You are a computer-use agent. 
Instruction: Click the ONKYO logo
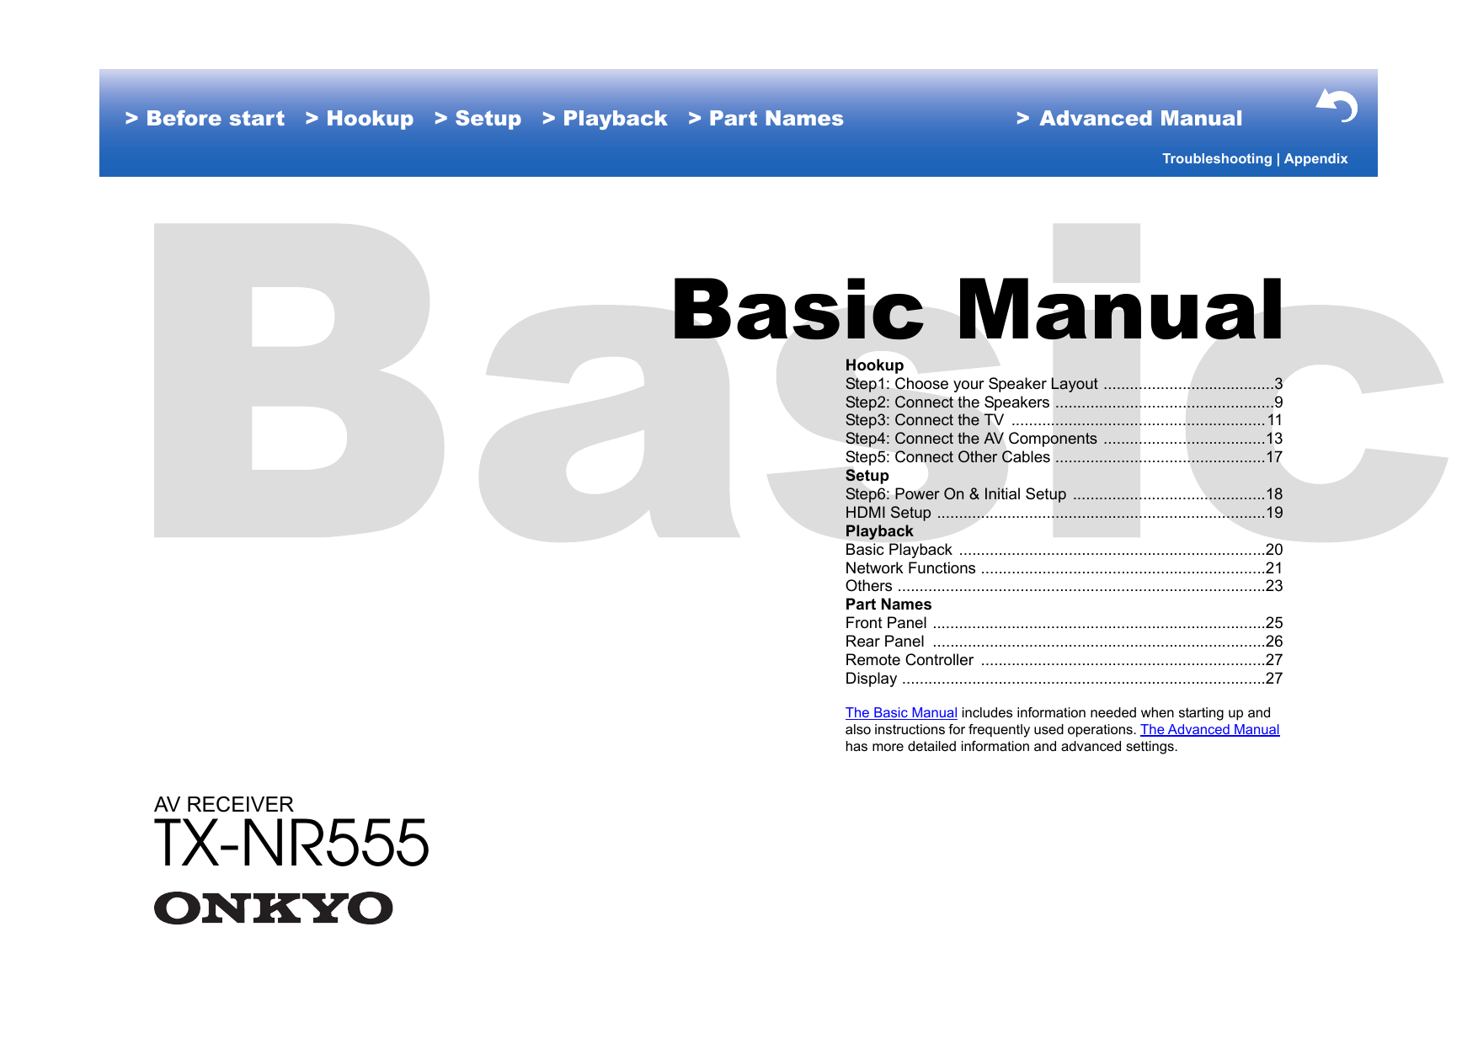(274, 908)
